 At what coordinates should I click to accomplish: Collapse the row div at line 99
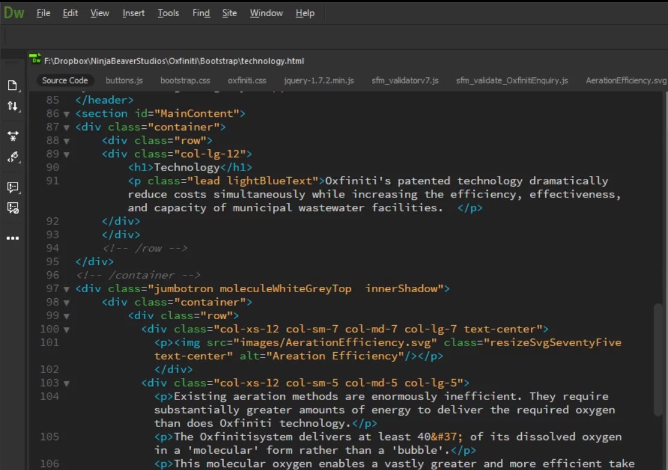click(67, 316)
